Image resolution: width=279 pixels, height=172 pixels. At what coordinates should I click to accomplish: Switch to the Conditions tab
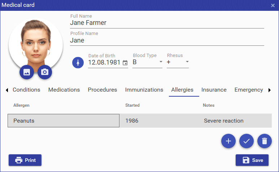point(26,90)
